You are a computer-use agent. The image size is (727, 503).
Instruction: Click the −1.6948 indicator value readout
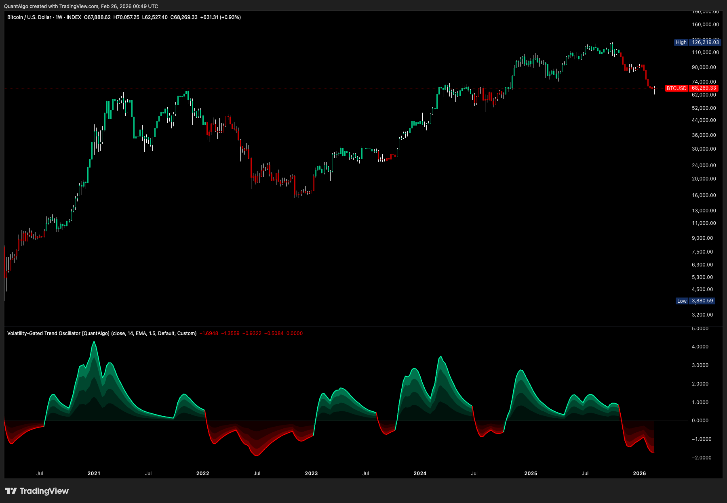pos(209,333)
